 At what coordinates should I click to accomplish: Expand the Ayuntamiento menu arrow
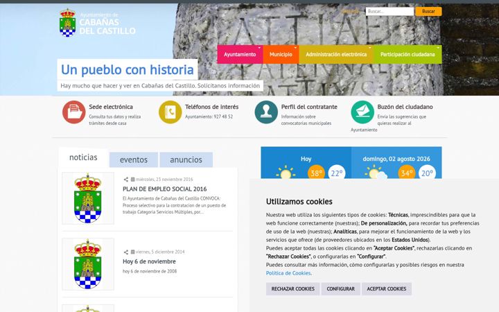[259, 48]
